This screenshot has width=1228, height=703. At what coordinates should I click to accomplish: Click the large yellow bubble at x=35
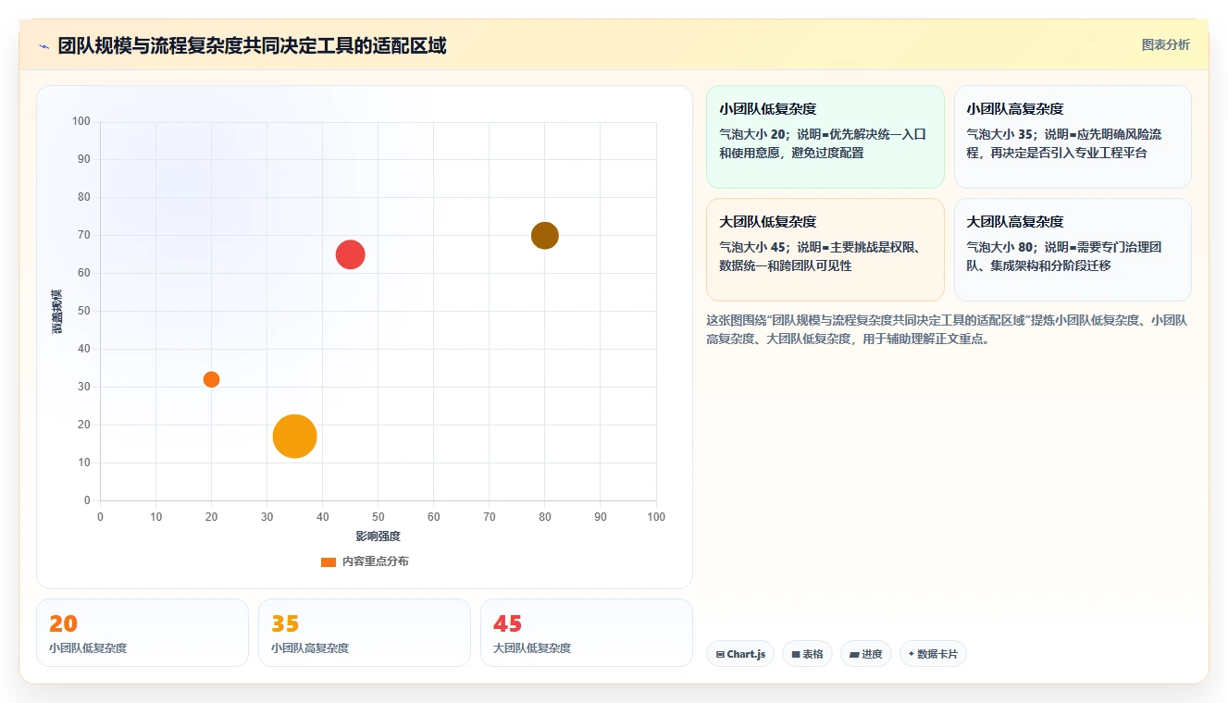[x=295, y=437]
